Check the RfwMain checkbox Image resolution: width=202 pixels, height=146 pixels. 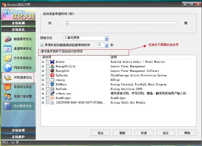[x=48, y=84]
